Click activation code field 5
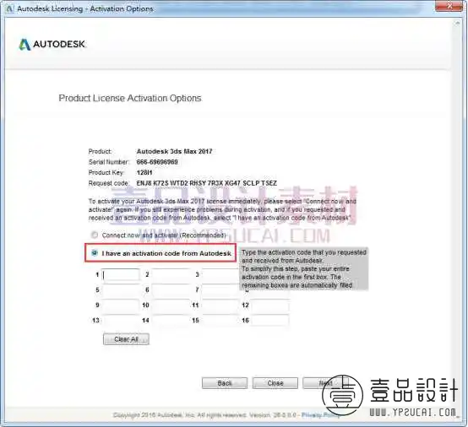468x427 pixels. [x=121, y=289]
